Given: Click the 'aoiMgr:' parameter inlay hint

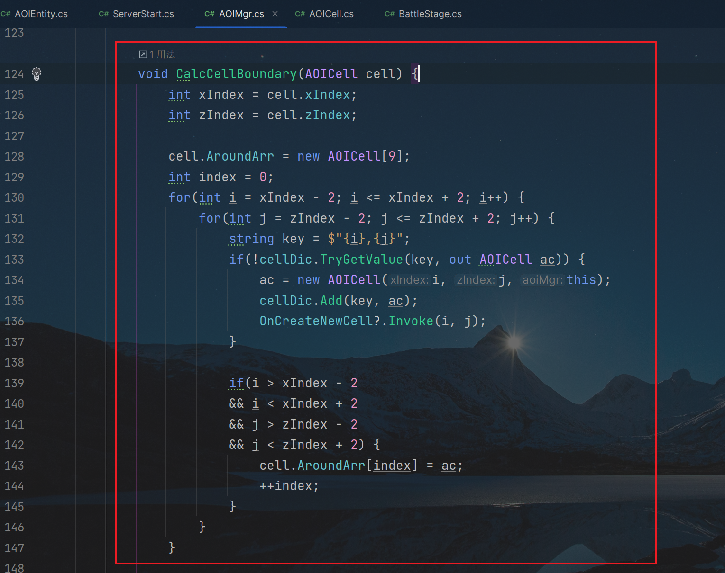Looking at the screenshot, I should [542, 280].
